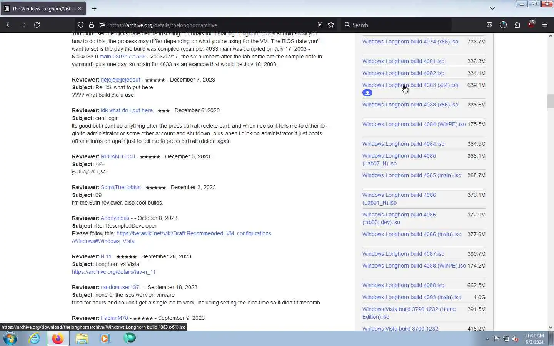Click the blue download badge under build 4083 x64
The image size is (554, 346).
[x=367, y=93]
